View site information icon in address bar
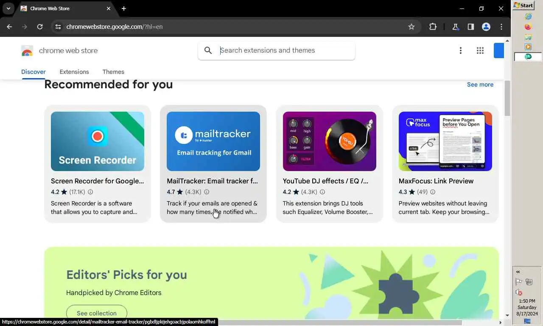The height and width of the screenshot is (326, 543). coord(59,27)
